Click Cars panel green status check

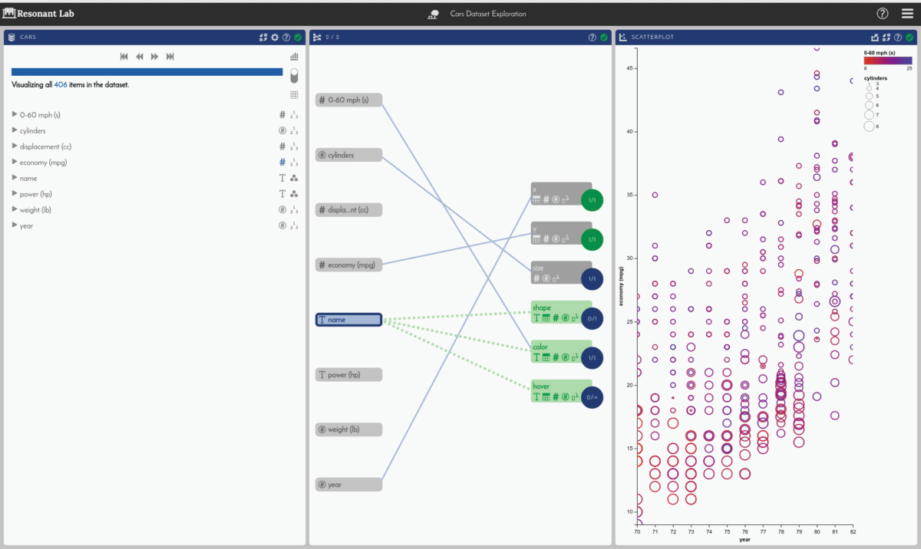pyautogui.click(x=297, y=37)
